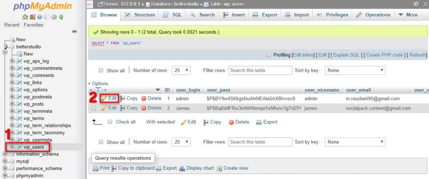Click the chain link icon in navigation panel
429x179 pixels.
click(74, 31)
